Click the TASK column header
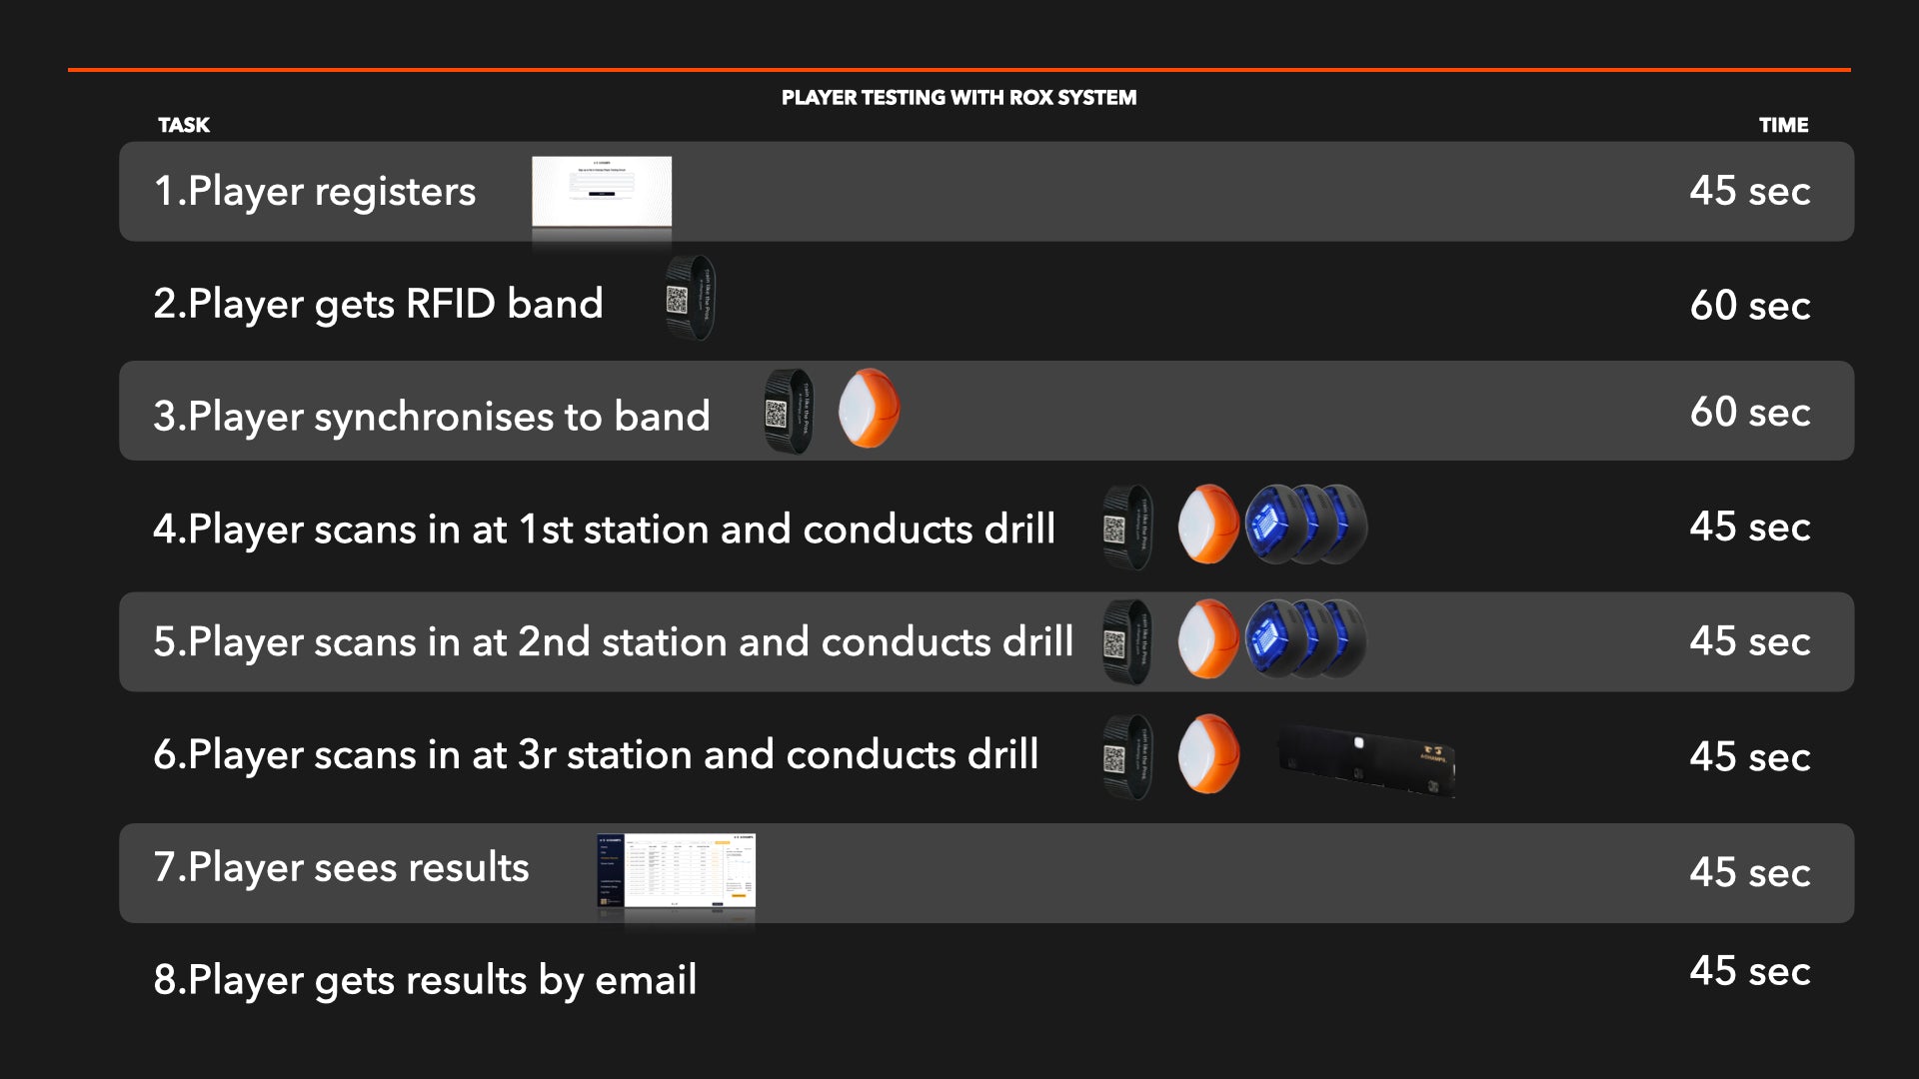The width and height of the screenshot is (1919, 1079). click(184, 125)
